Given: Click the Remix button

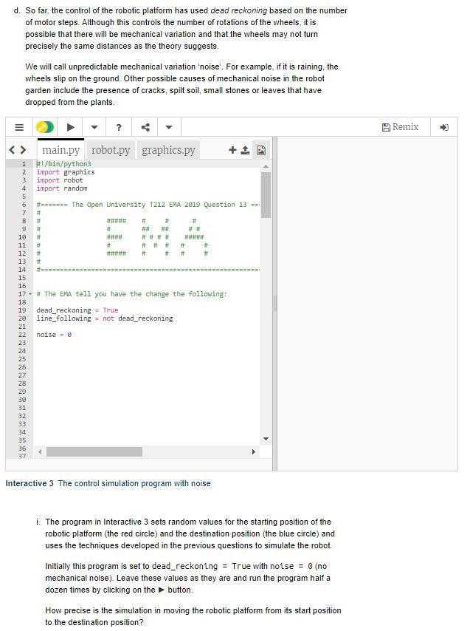Looking at the screenshot, I should point(400,127).
